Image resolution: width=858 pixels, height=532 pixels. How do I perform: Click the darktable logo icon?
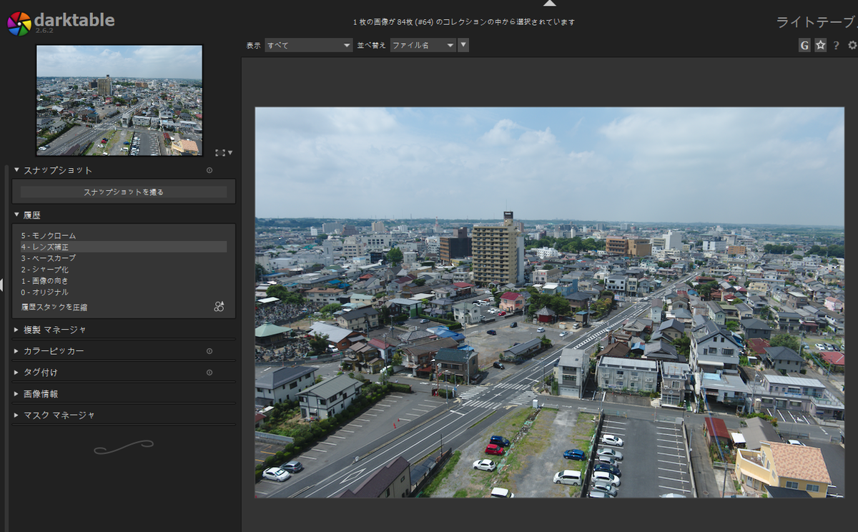tap(19, 23)
